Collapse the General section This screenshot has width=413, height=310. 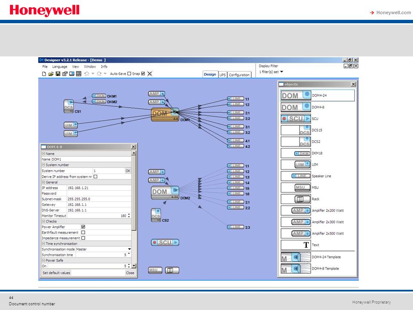pos(43,182)
